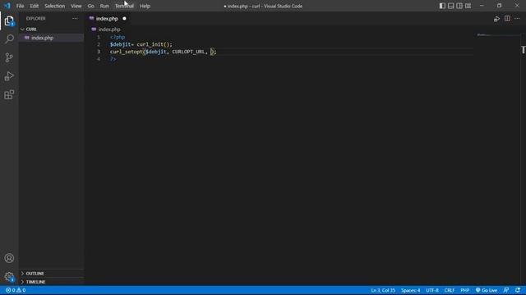Open the View menu
The height and width of the screenshot is (295, 526).
76,6
